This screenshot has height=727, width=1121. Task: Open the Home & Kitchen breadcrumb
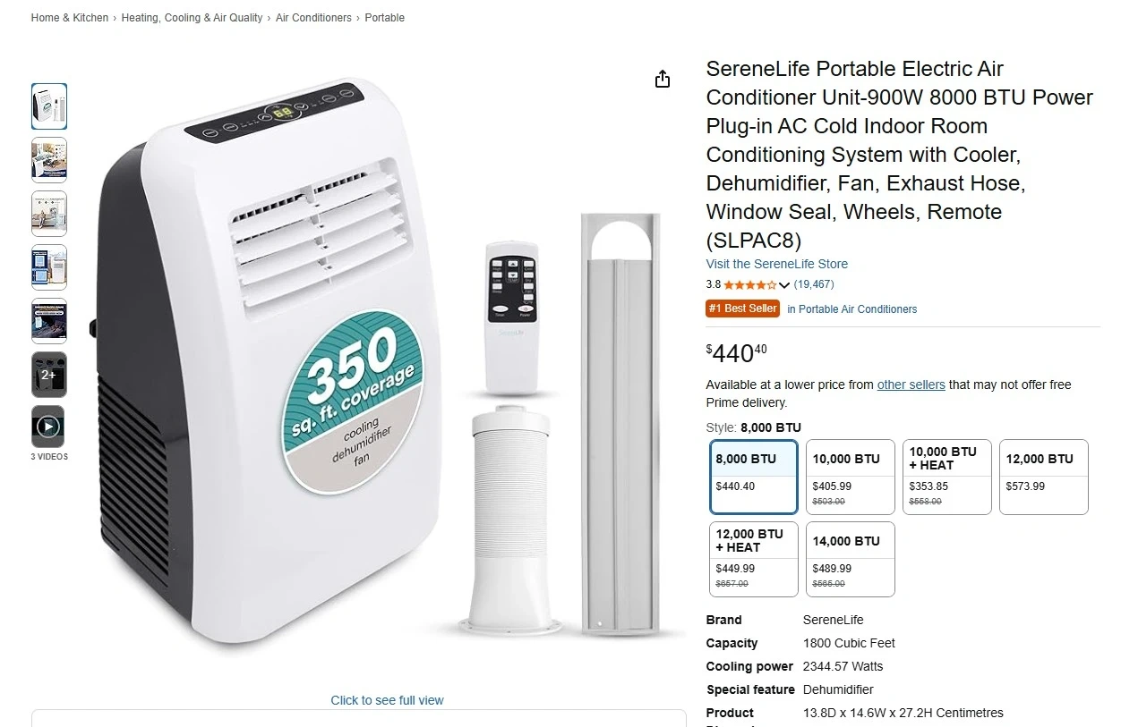click(70, 18)
